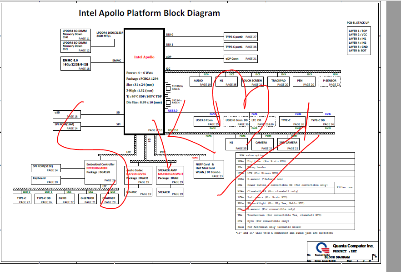Click the CAMERA PAGE 21 block
Screen dimensions: 401x272
pos(262,144)
